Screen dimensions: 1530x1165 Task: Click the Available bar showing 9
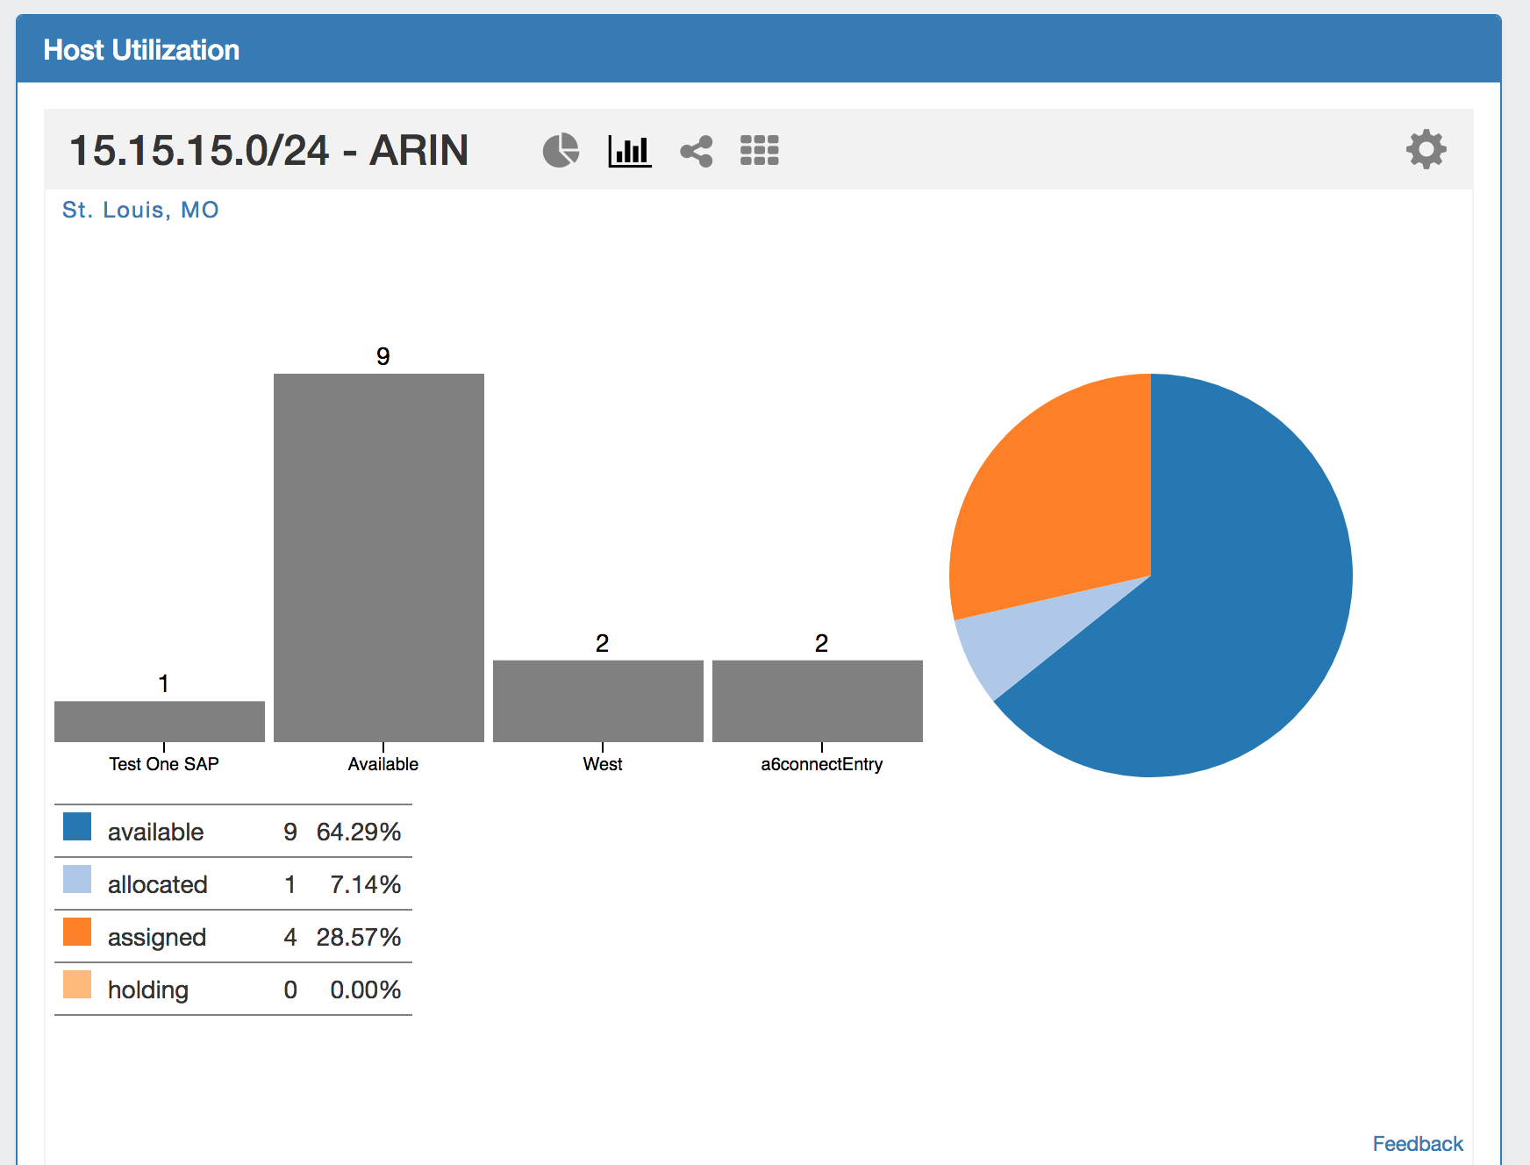(x=379, y=557)
